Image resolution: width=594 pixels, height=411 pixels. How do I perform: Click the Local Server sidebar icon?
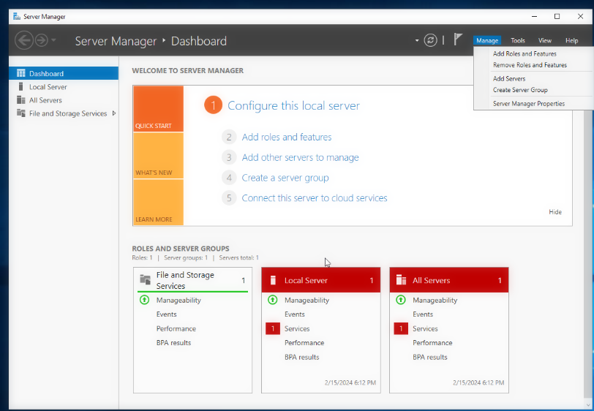point(20,87)
